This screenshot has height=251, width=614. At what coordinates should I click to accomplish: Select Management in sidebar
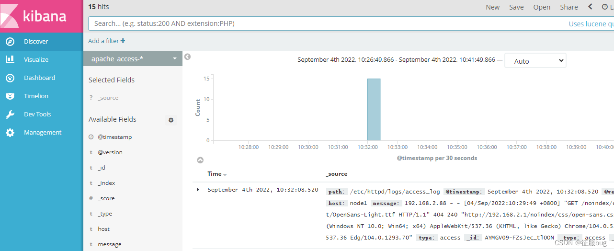43,133
